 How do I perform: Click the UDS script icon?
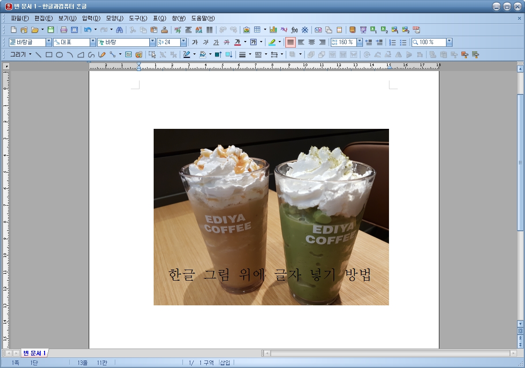click(x=416, y=30)
